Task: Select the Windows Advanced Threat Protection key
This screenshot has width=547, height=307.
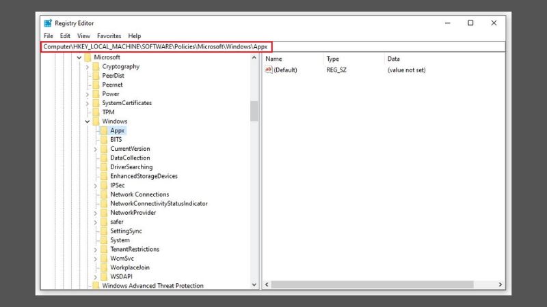Action: (152, 286)
